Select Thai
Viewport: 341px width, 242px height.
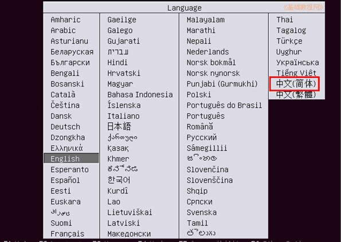point(285,20)
